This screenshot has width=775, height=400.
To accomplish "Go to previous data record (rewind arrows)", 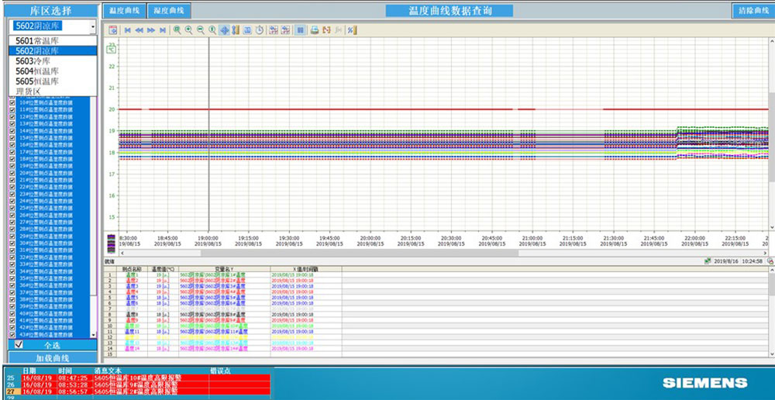I will 139,30.
